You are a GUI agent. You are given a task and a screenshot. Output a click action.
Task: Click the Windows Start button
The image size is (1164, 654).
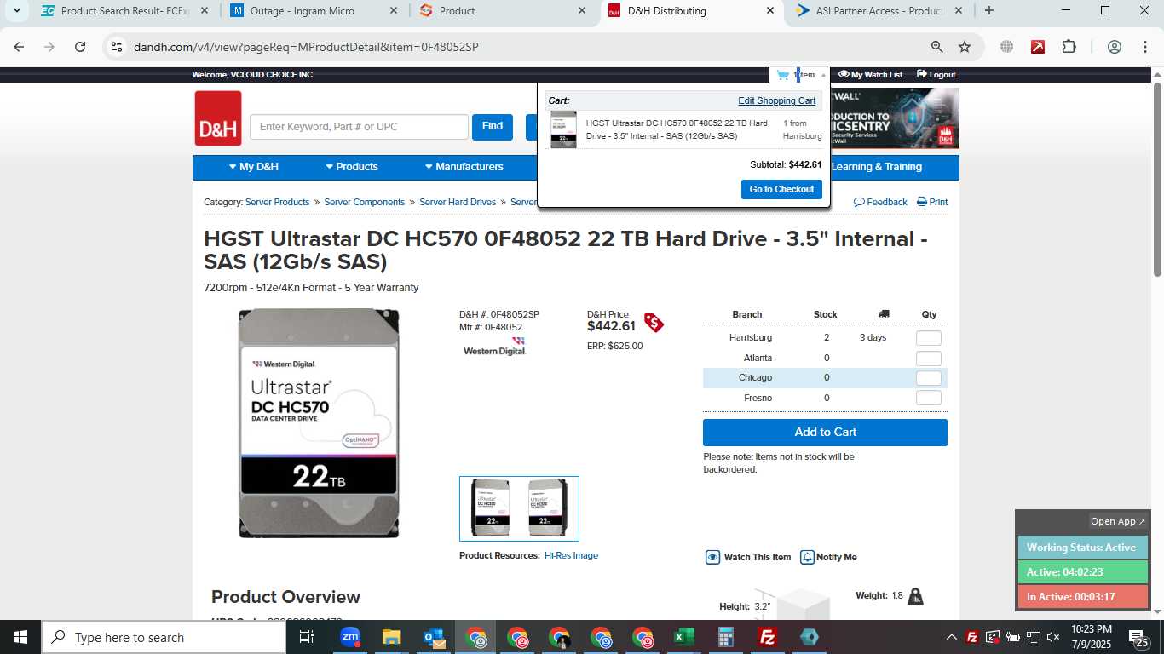coord(20,637)
